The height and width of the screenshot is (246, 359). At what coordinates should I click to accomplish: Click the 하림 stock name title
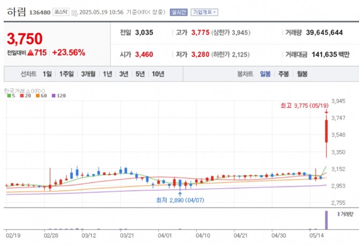15,11
